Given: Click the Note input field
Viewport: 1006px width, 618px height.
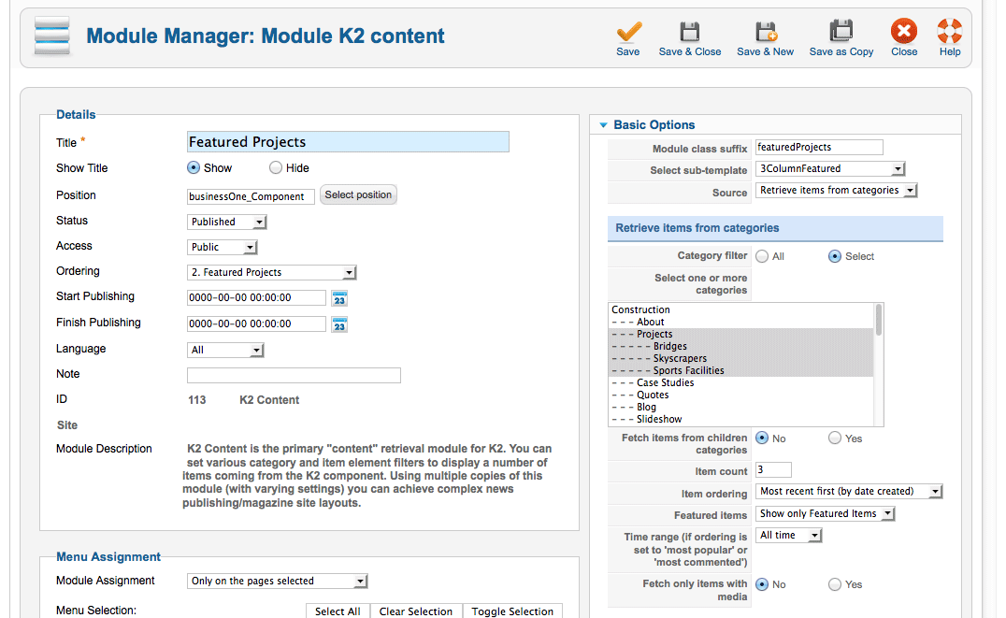Looking at the screenshot, I should point(294,376).
